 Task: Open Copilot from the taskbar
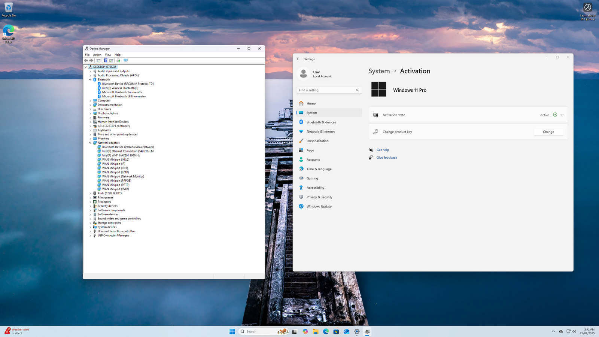tap(305, 331)
